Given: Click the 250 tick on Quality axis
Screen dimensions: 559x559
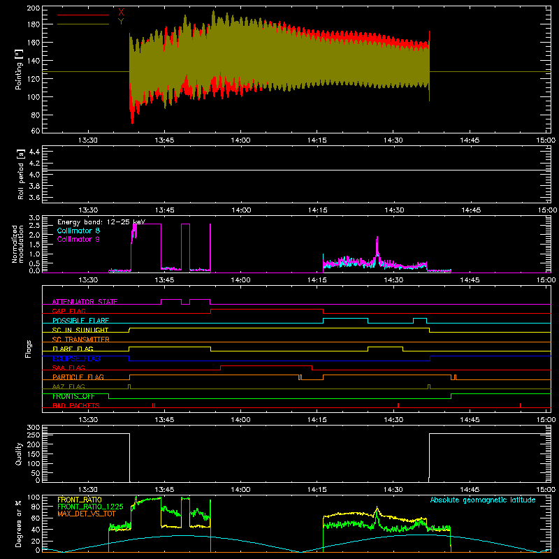Looking at the screenshot, I should coord(34,435).
